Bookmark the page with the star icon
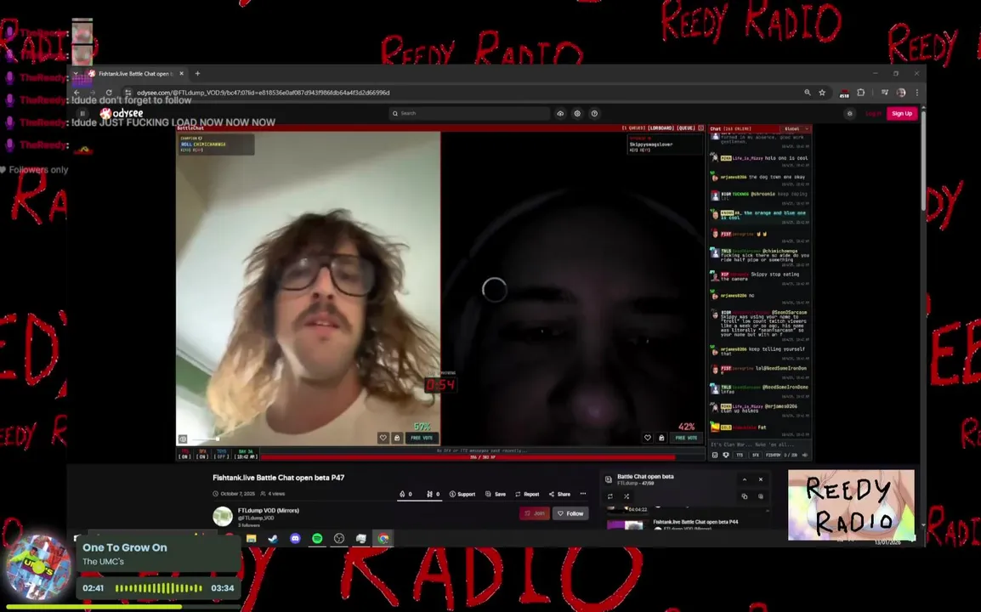 point(822,93)
